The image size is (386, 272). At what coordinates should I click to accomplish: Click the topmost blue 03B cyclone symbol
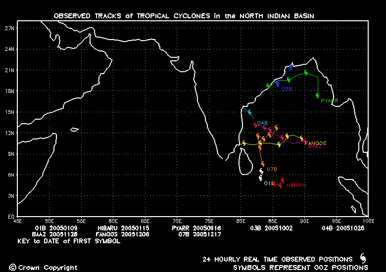(x=290, y=66)
